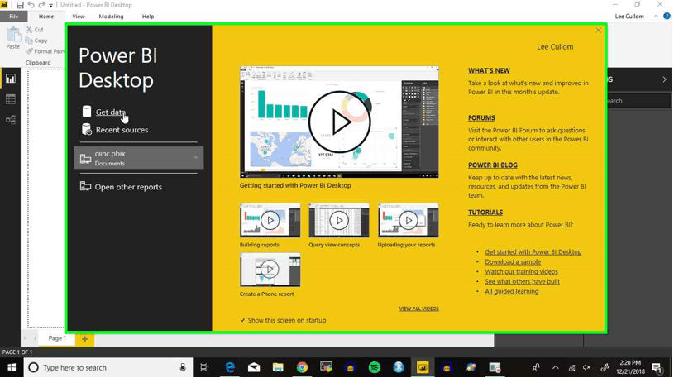Click the blue Help question icon
This screenshot has width=674, height=378.
[x=667, y=17]
